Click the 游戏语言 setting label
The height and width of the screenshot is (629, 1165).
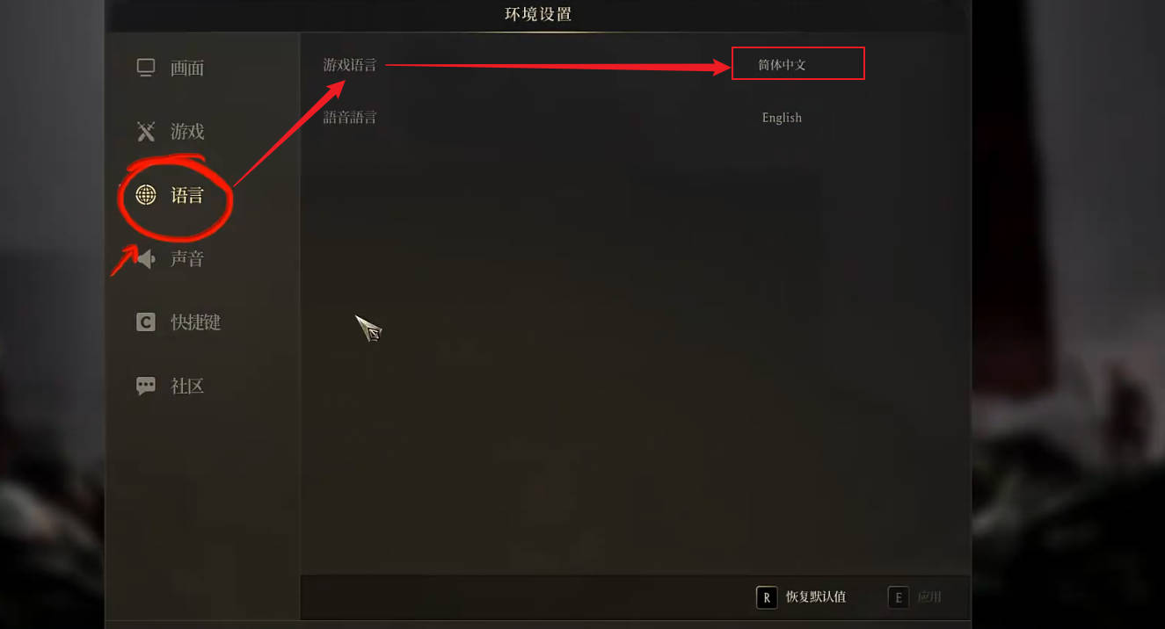click(x=349, y=64)
